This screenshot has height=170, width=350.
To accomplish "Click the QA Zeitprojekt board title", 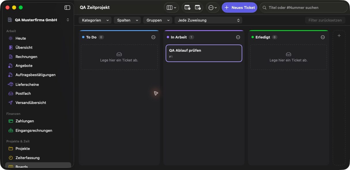I will [95, 7].
